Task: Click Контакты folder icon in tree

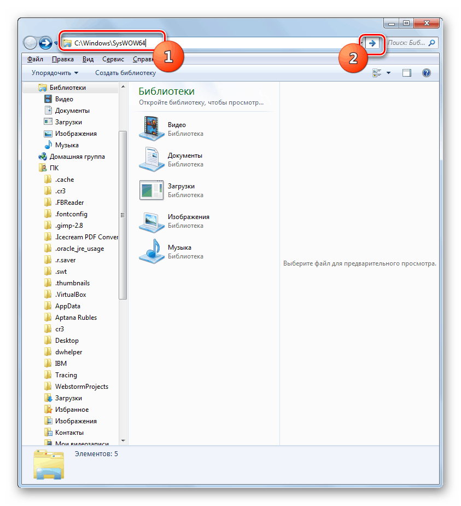Action: tap(48, 433)
